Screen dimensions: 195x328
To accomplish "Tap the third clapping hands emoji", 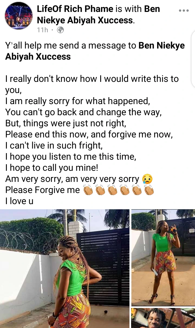I will click(112, 190).
